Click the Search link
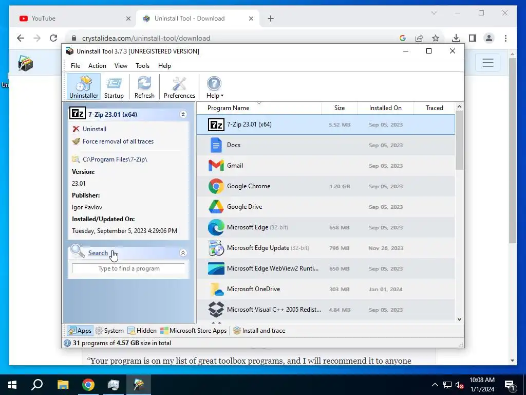 [98, 253]
